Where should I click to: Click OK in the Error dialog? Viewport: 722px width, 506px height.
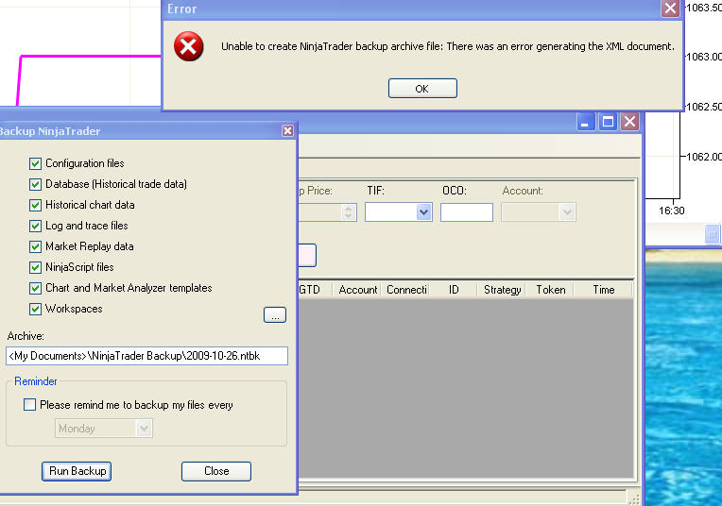pyautogui.click(x=422, y=89)
